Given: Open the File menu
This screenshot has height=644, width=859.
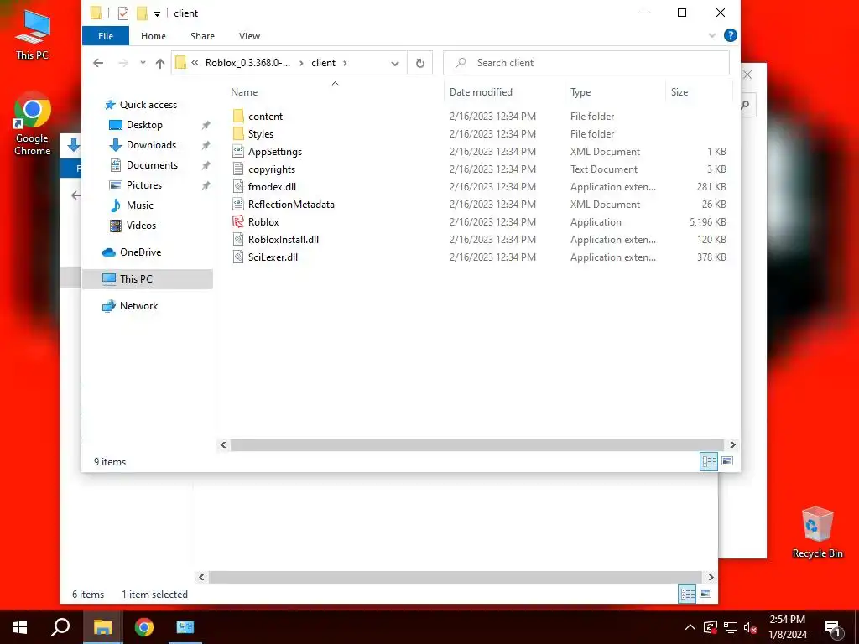Looking at the screenshot, I should (105, 36).
